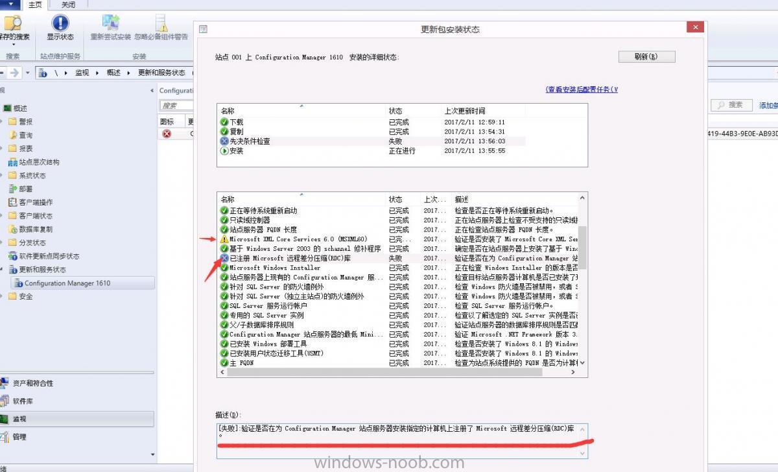The width and height of the screenshot is (778, 472).
Task: Expand the breadcrumb arrow after 监视
Action: 96,73
